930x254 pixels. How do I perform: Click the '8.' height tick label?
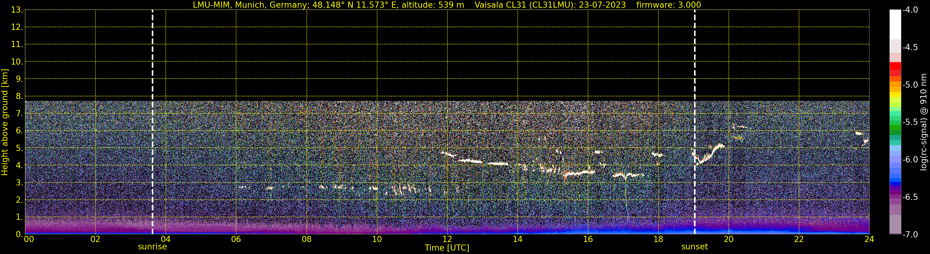[x=19, y=96]
